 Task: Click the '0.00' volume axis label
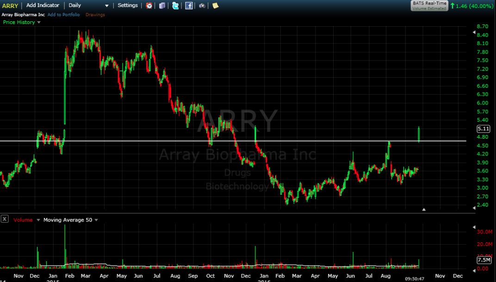tap(483, 269)
